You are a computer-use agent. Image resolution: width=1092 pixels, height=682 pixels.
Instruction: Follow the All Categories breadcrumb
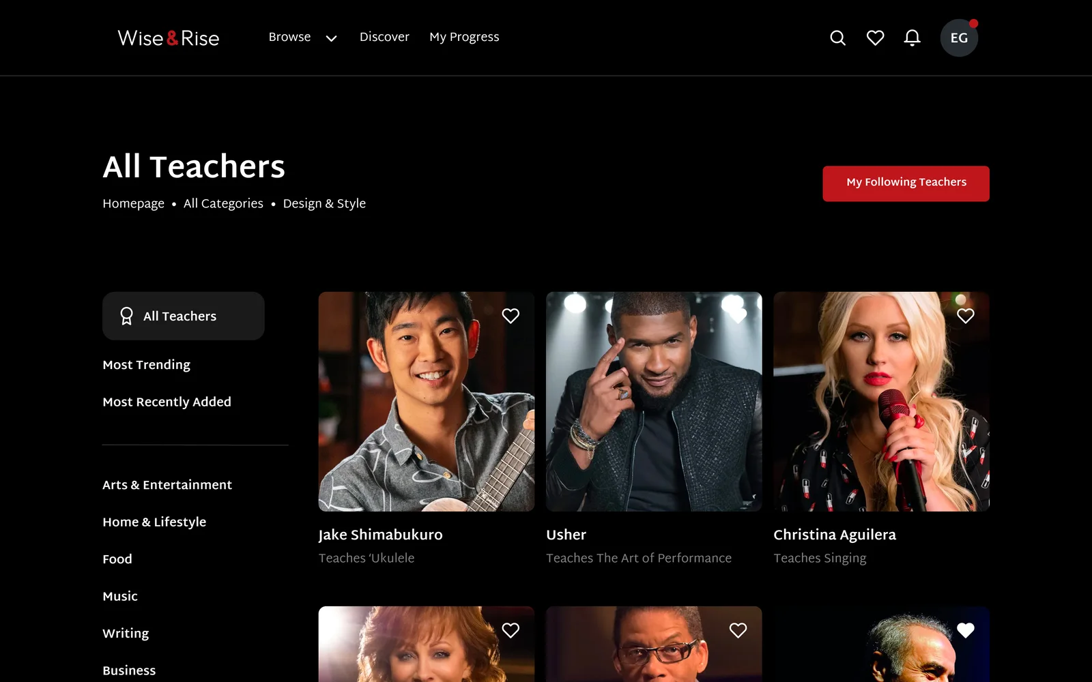(x=223, y=204)
